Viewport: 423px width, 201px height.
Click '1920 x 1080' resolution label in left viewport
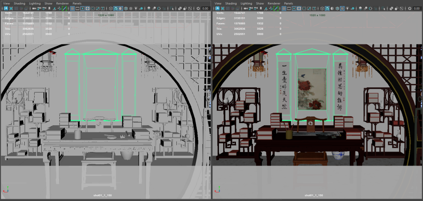pos(106,15)
